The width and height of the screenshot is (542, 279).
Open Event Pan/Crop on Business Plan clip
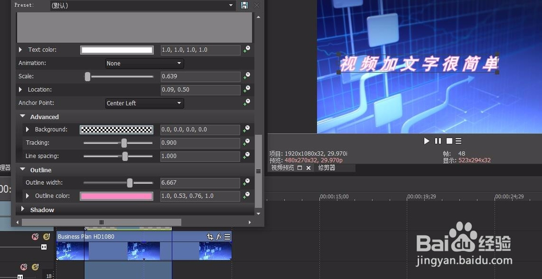tap(210, 237)
